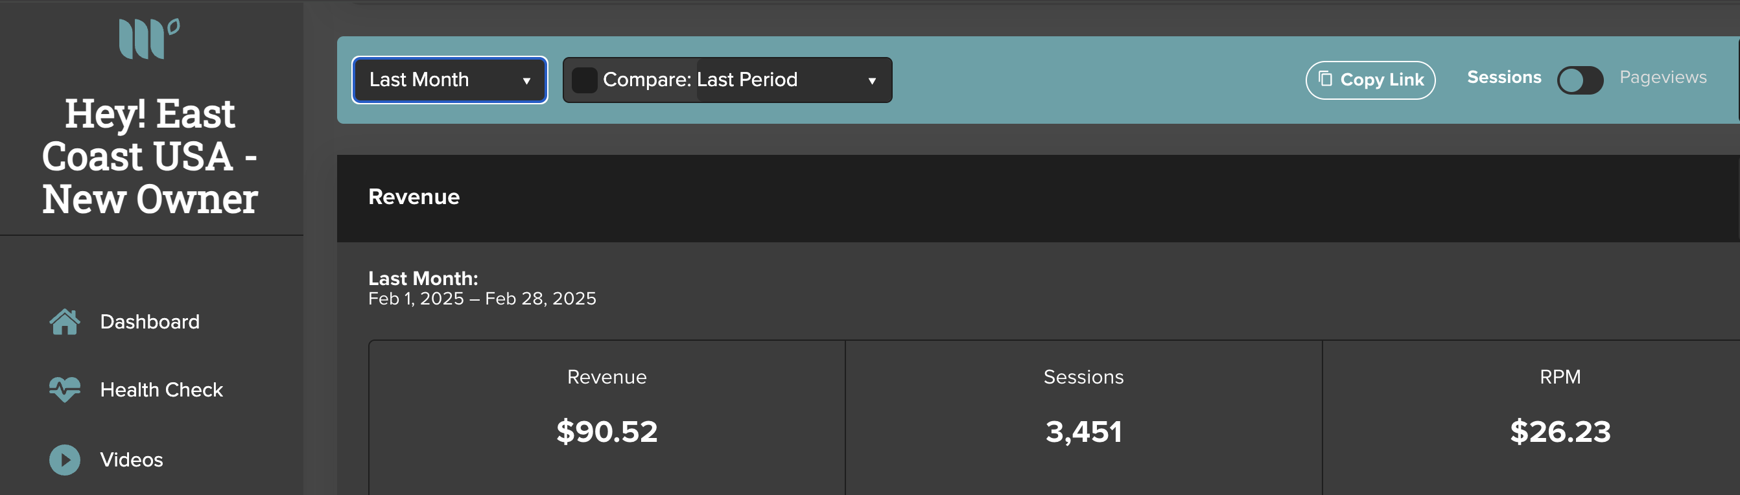Click the Copy Link button
Viewport: 1740px width, 495px height.
pos(1370,80)
